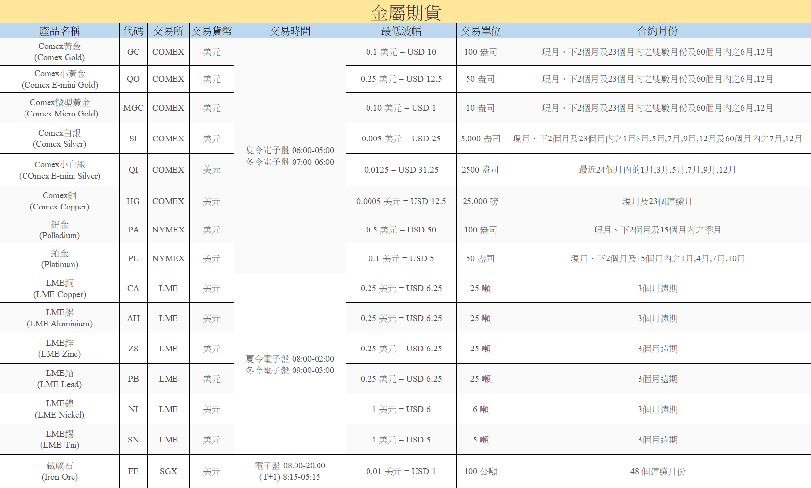Screen dimensions: 811x488
Task: Select the PL code cell
Action: [x=133, y=258]
